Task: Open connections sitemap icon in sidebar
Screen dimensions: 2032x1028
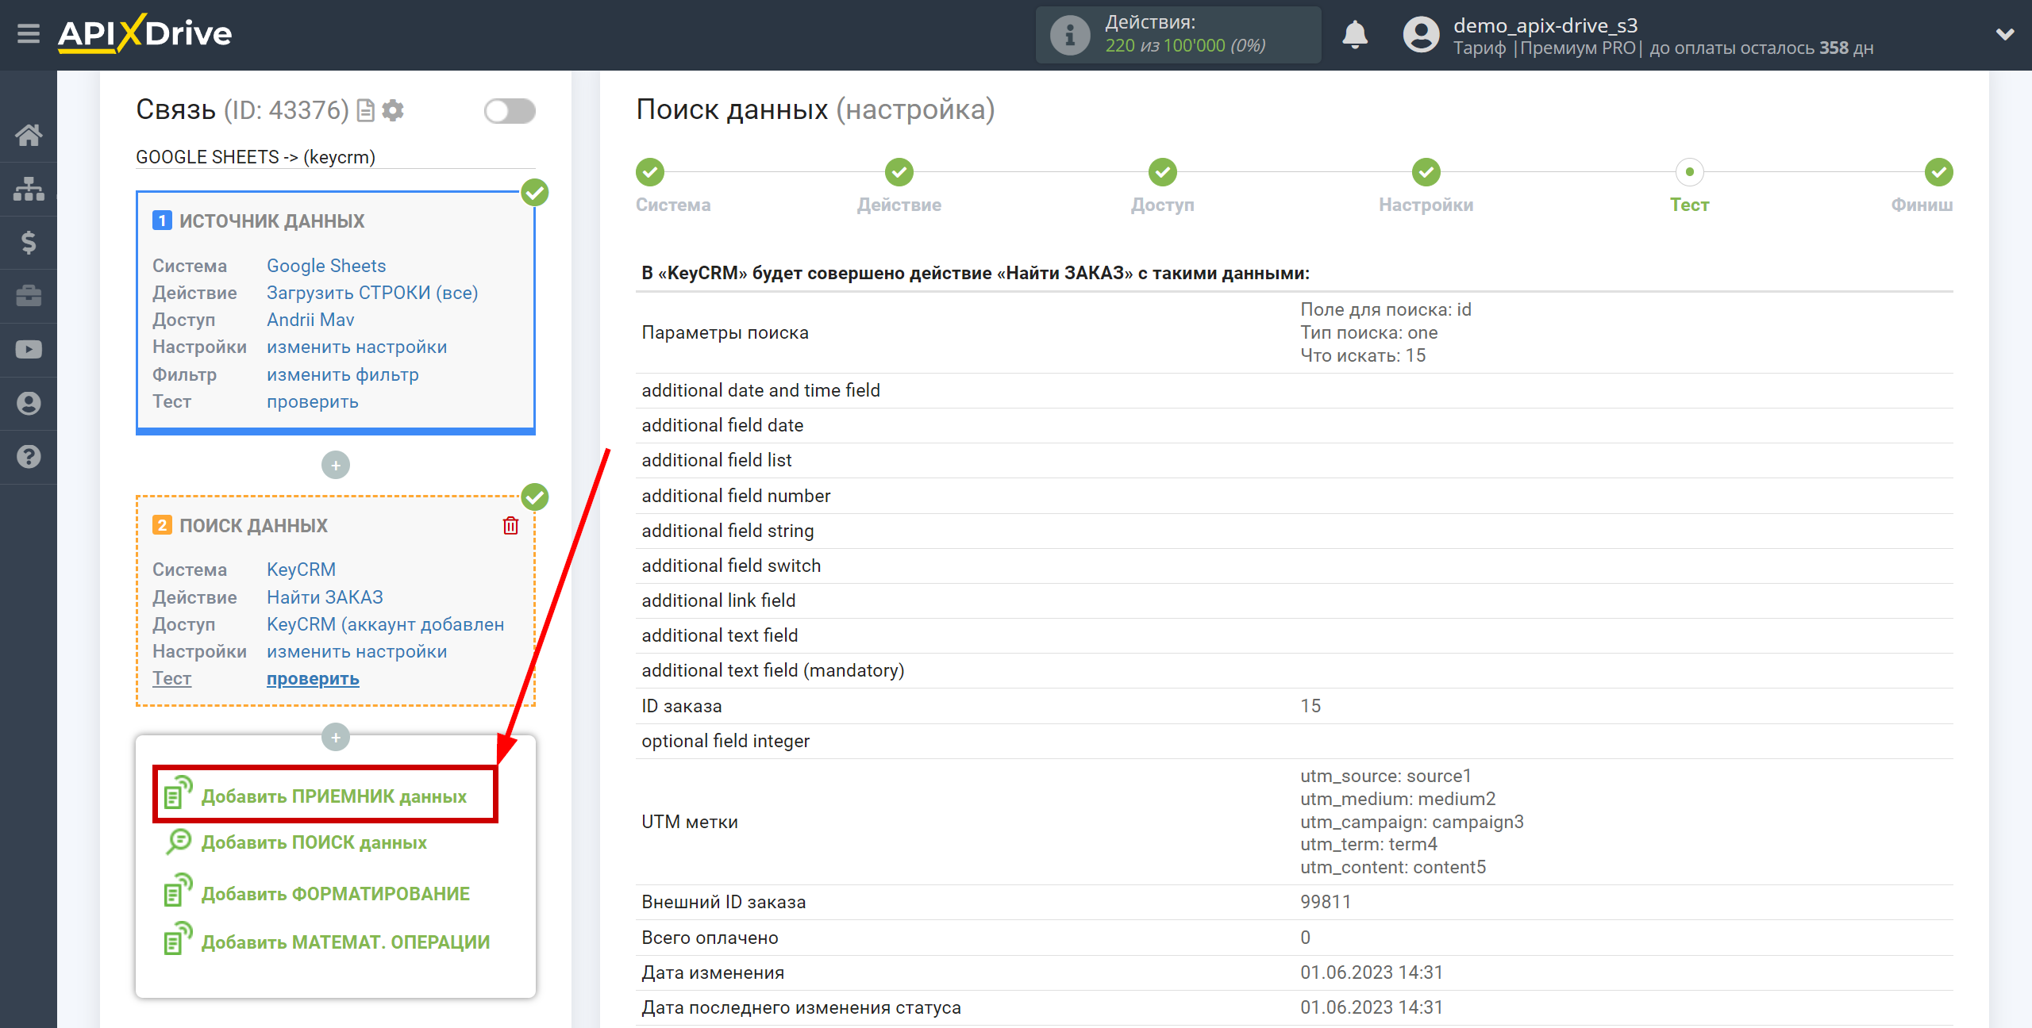Action: [x=29, y=189]
